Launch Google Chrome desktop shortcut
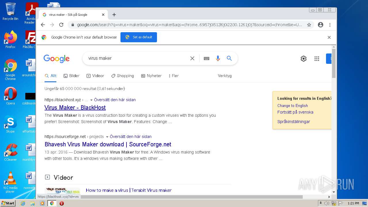The height and width of the screenshot is (207, 368). [10, 70]
